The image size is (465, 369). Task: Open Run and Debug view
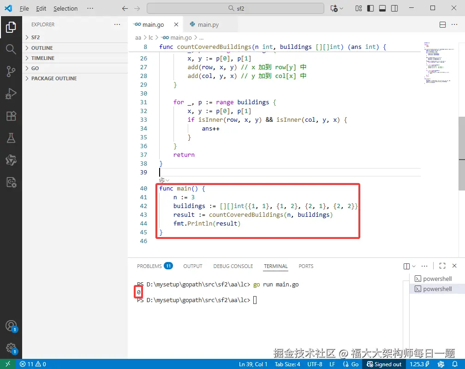click(x=11, y=94)
